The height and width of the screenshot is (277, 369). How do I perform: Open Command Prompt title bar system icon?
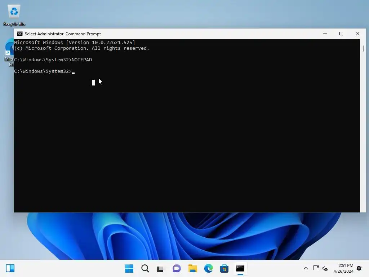pos(20,34)
